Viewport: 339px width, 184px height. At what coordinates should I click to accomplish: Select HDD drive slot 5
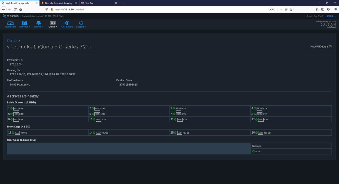(x=48, y=114)
